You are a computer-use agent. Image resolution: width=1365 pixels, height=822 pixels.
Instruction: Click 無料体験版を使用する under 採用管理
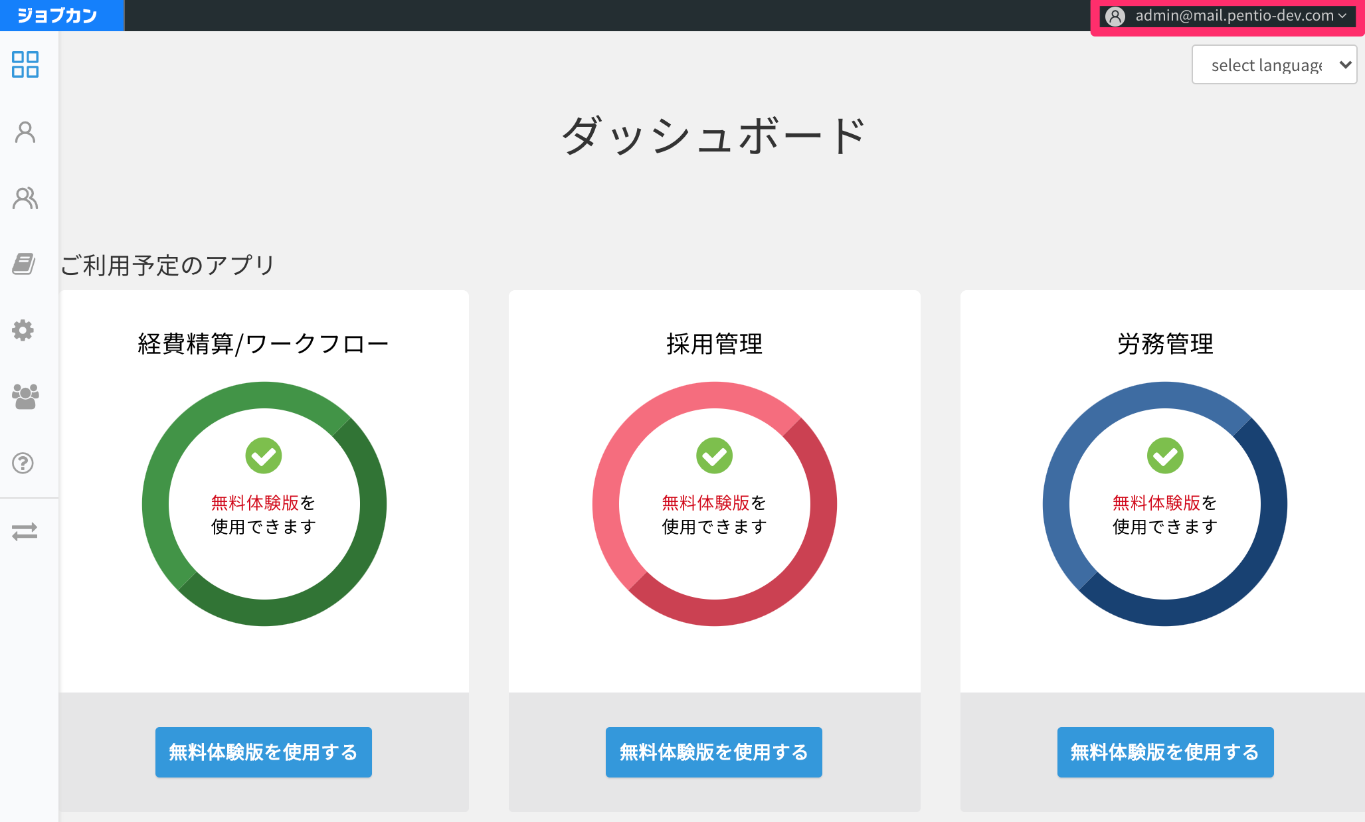[x=714, y=752]
